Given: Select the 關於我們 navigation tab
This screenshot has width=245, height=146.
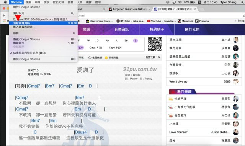Looking at the screenshot, I should click(192, 29).
